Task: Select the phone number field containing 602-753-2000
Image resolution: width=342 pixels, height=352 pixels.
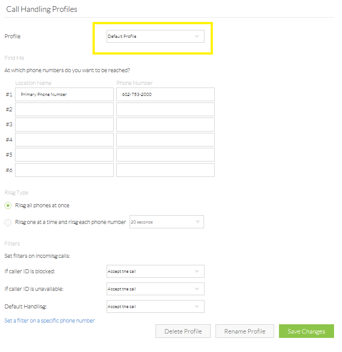Action: (165, 94)
